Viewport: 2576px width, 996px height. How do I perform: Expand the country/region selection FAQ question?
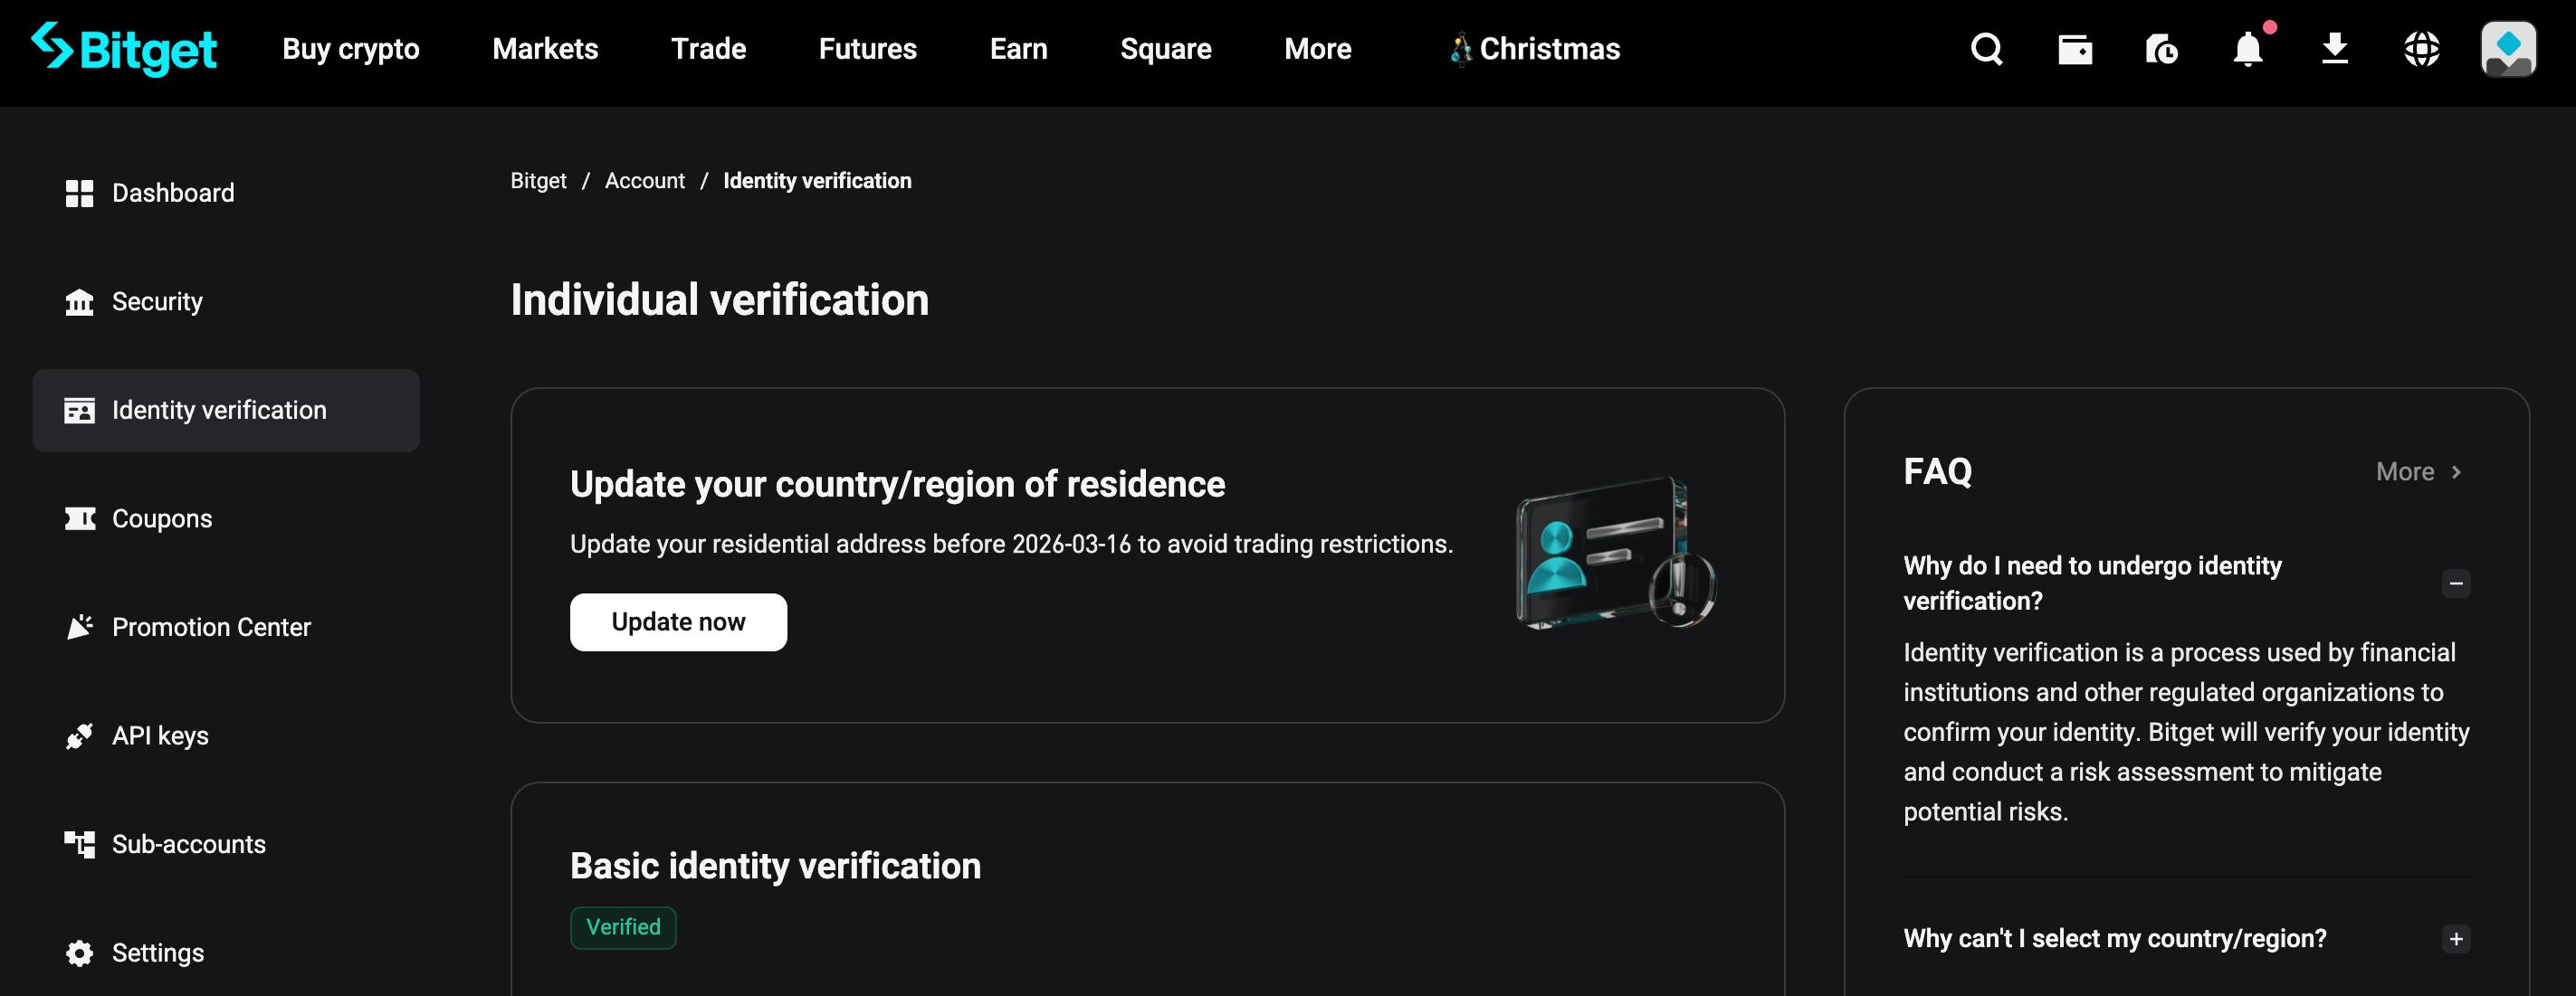2456,938
